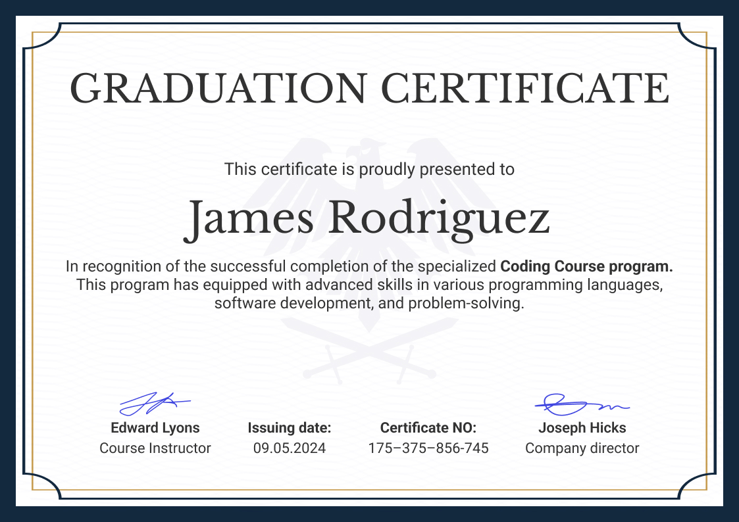Screen dimensions: 739x522
Task: Click the Issuing date heading
Action: (x=290, y=427)
